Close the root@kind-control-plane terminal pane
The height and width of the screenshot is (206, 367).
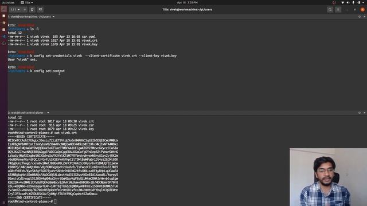click(x=365, y=113)
